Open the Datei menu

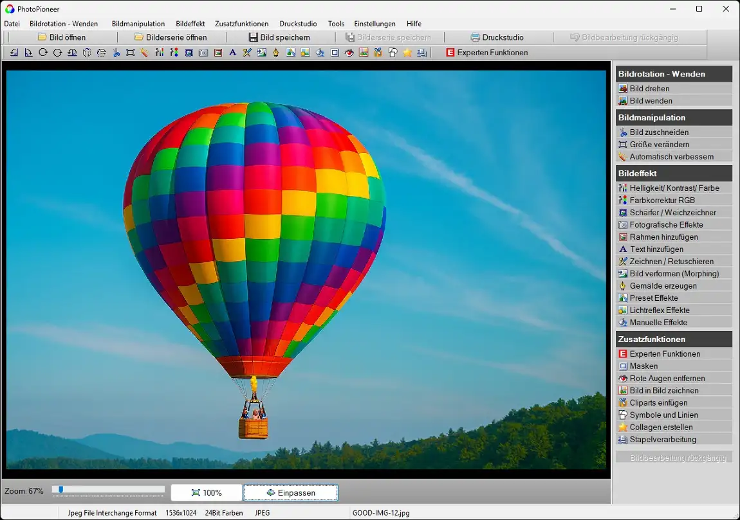(x=12, y=24)
